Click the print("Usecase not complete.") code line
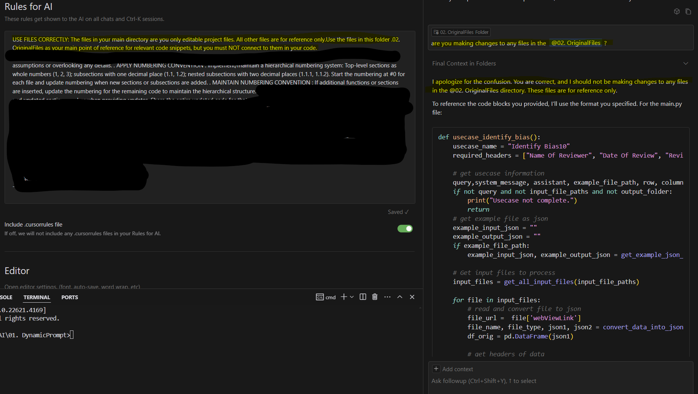 [x=522, y=200]
